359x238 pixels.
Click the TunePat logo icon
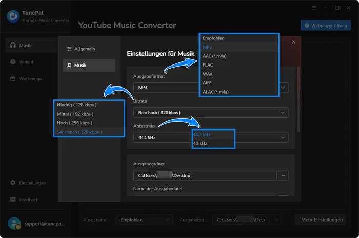point(13,16)
